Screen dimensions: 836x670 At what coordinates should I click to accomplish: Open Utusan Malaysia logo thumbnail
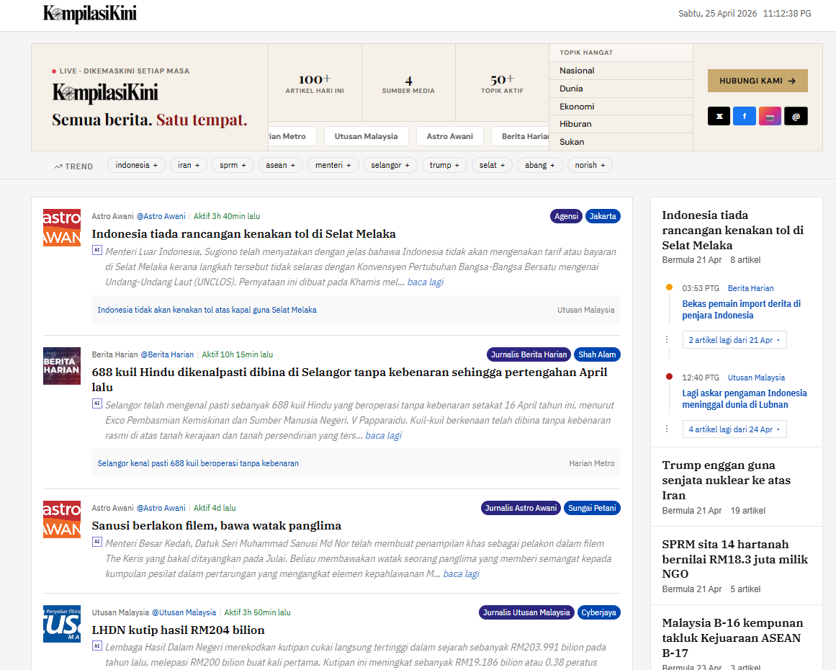[62, 624]
